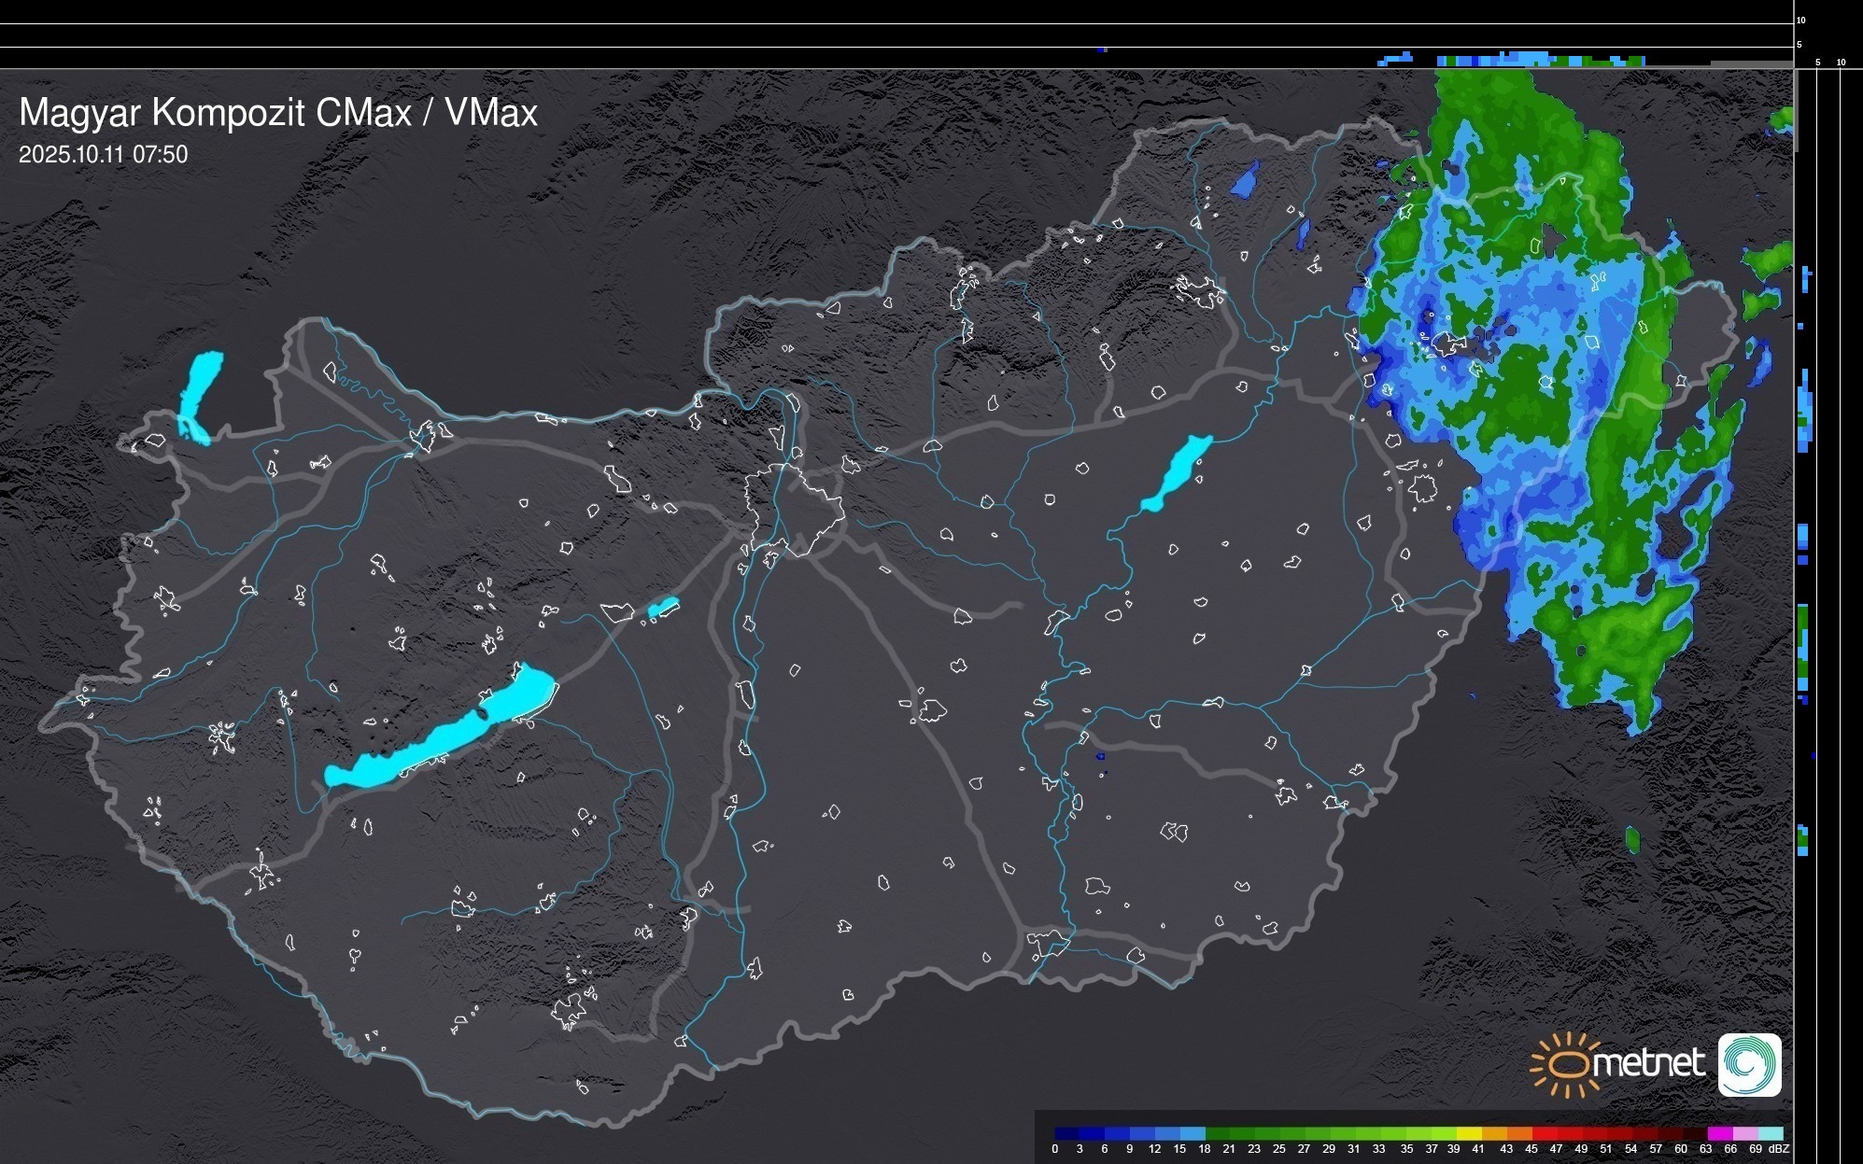This screenshot has width=1863, height=1164.
Task: Click the orange 41 dBZ legend swatch
Action: (x=1493, y=1134)
